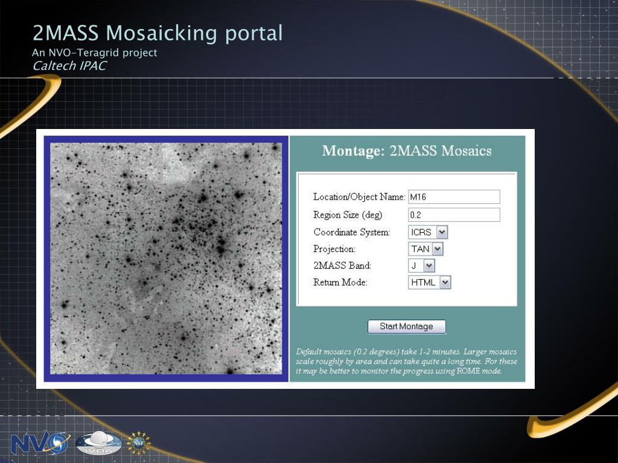Click the "Return Mode:" label
The image size is (618, 463).
[x=340, y=282]
